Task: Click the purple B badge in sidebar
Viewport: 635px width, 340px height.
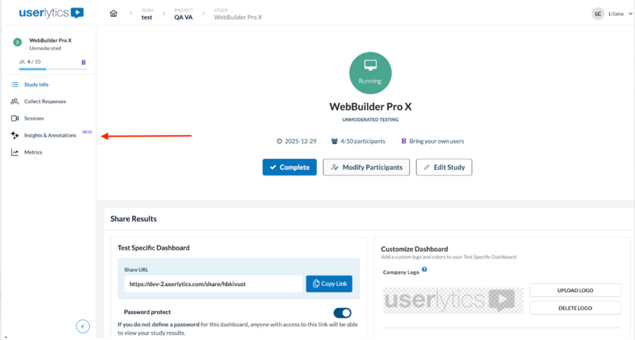Action: (84, 62)
